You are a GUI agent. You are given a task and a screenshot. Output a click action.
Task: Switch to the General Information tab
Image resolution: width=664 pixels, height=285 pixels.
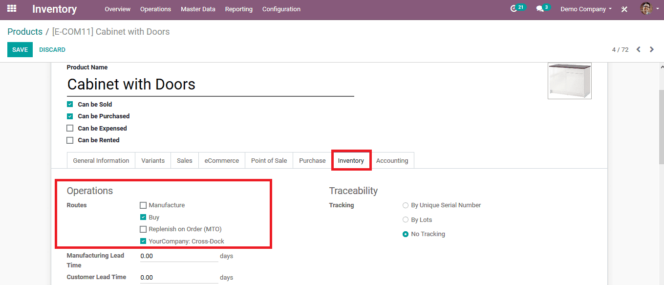(101, 160)
